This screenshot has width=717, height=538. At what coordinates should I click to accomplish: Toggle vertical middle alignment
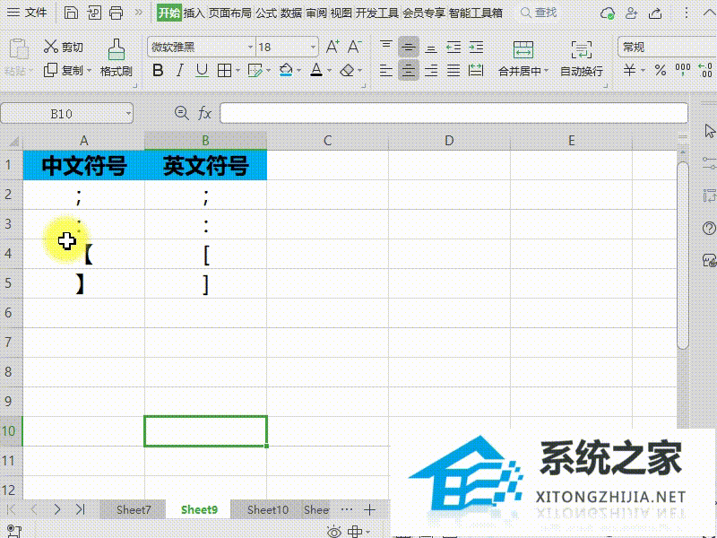pos(409,47)
